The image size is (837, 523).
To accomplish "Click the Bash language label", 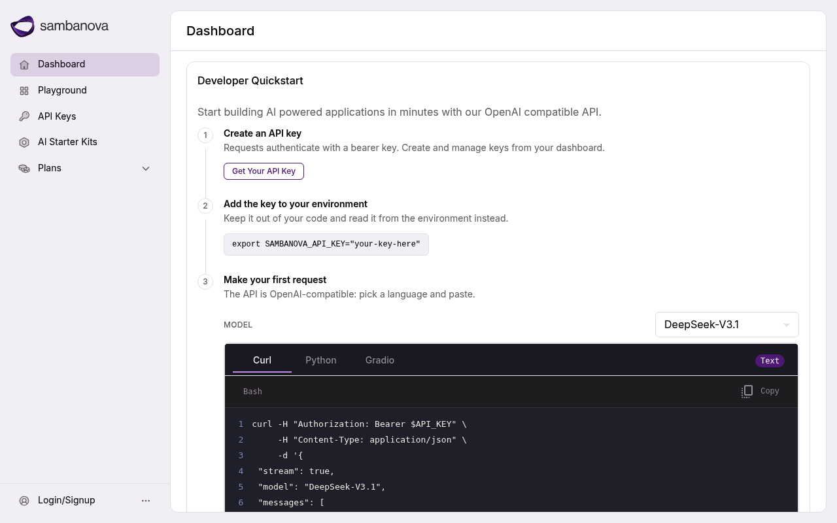I will coord(252,392).
